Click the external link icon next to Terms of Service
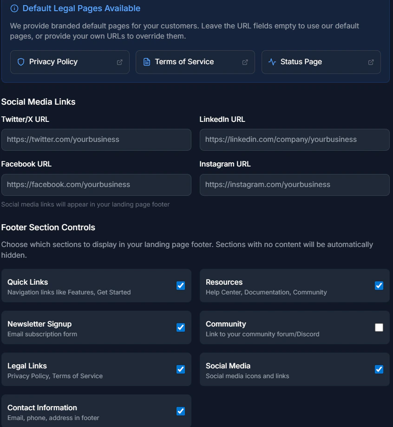393x427 pixels. [245, 61]
